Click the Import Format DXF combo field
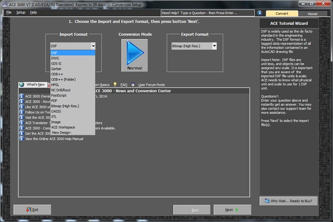Screen dimensions: 333x222 73,46
